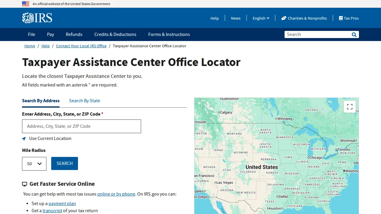Open the English language dropdown
Image resolution: width=381 pixels, height=214 pixels.
(261, 18)
